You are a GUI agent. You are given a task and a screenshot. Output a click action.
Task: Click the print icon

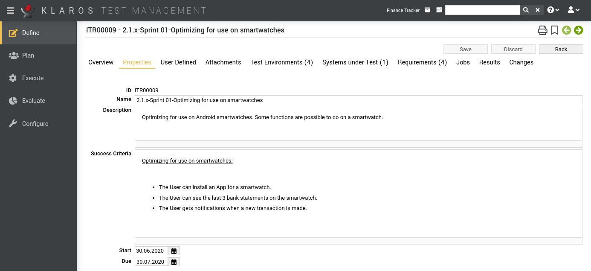coord(542,30)
